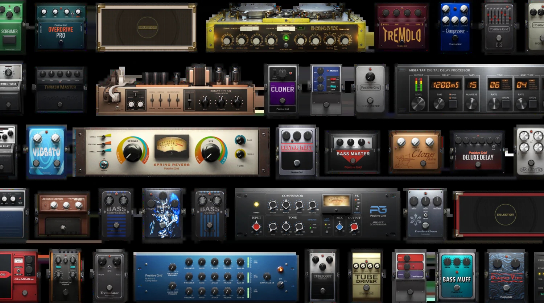544x303 pixels.
Task: Choose the Thrash Master pedal
Action: (x=60, y=89)
